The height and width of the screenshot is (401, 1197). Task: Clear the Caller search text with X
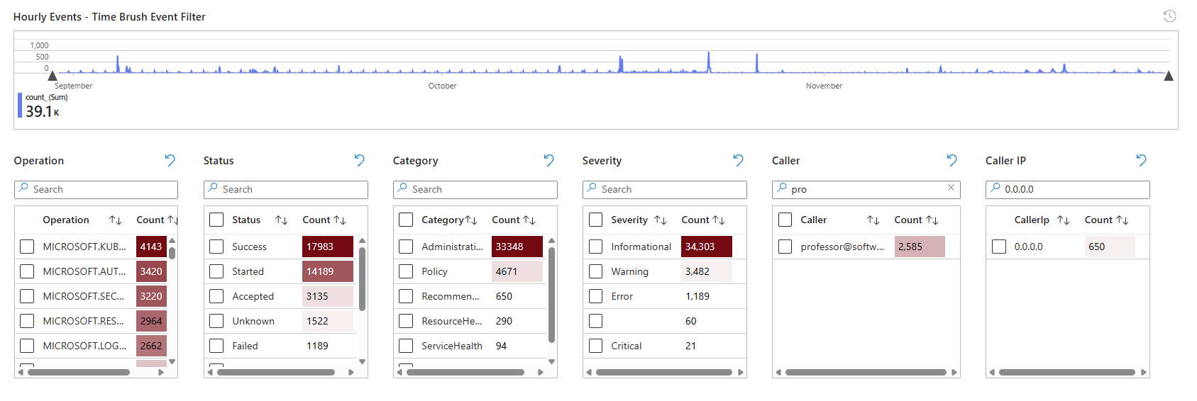click(x=951, y=188)
